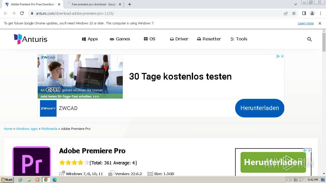
Task: Dismiss the Chrome update notice
Action: coord(320,23)
